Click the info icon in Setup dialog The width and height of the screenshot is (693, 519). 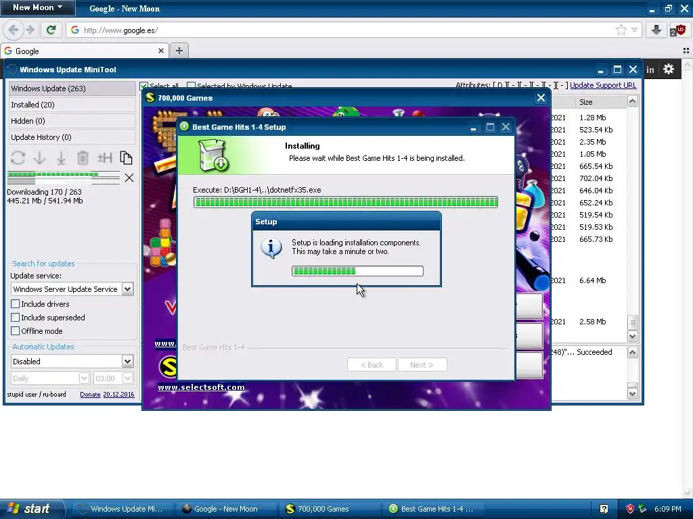pyautogui.click(x=271, y=248)
